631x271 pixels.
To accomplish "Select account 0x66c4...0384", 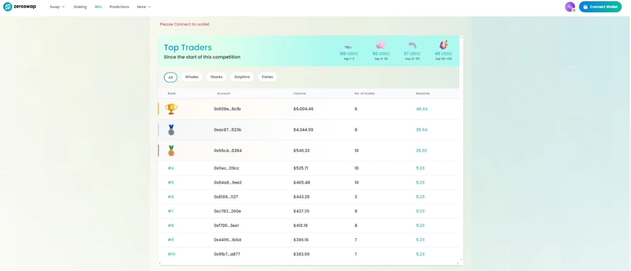I will tap(228, 151).
